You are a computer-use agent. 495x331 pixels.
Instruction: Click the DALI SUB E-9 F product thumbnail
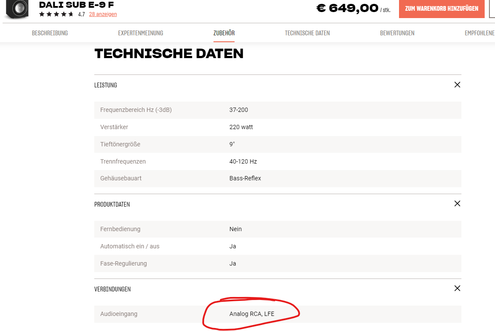click(17, 9)
